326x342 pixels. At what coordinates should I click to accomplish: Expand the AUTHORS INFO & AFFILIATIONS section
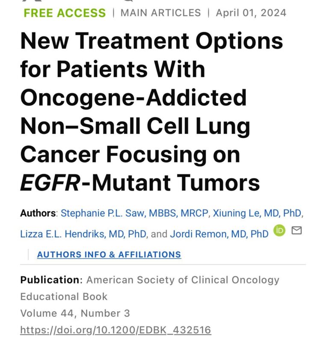[108, 254]
